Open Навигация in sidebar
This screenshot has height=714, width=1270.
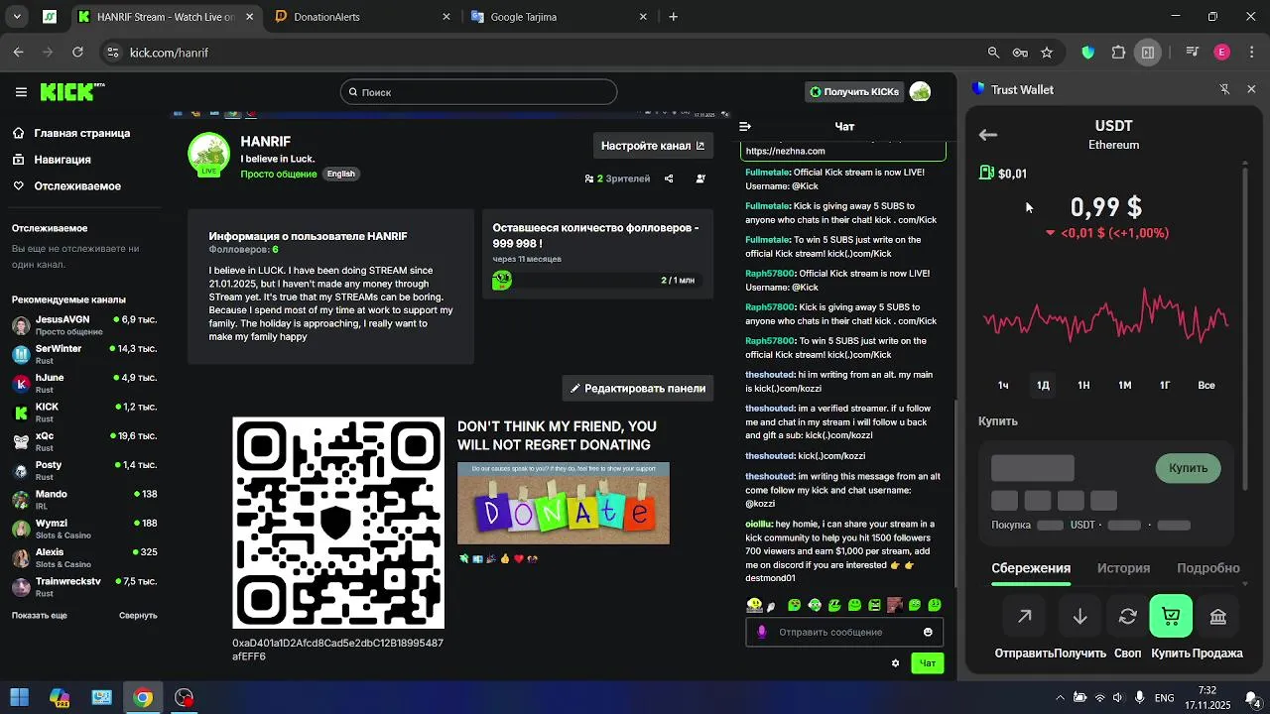click(x=53, y=160)
